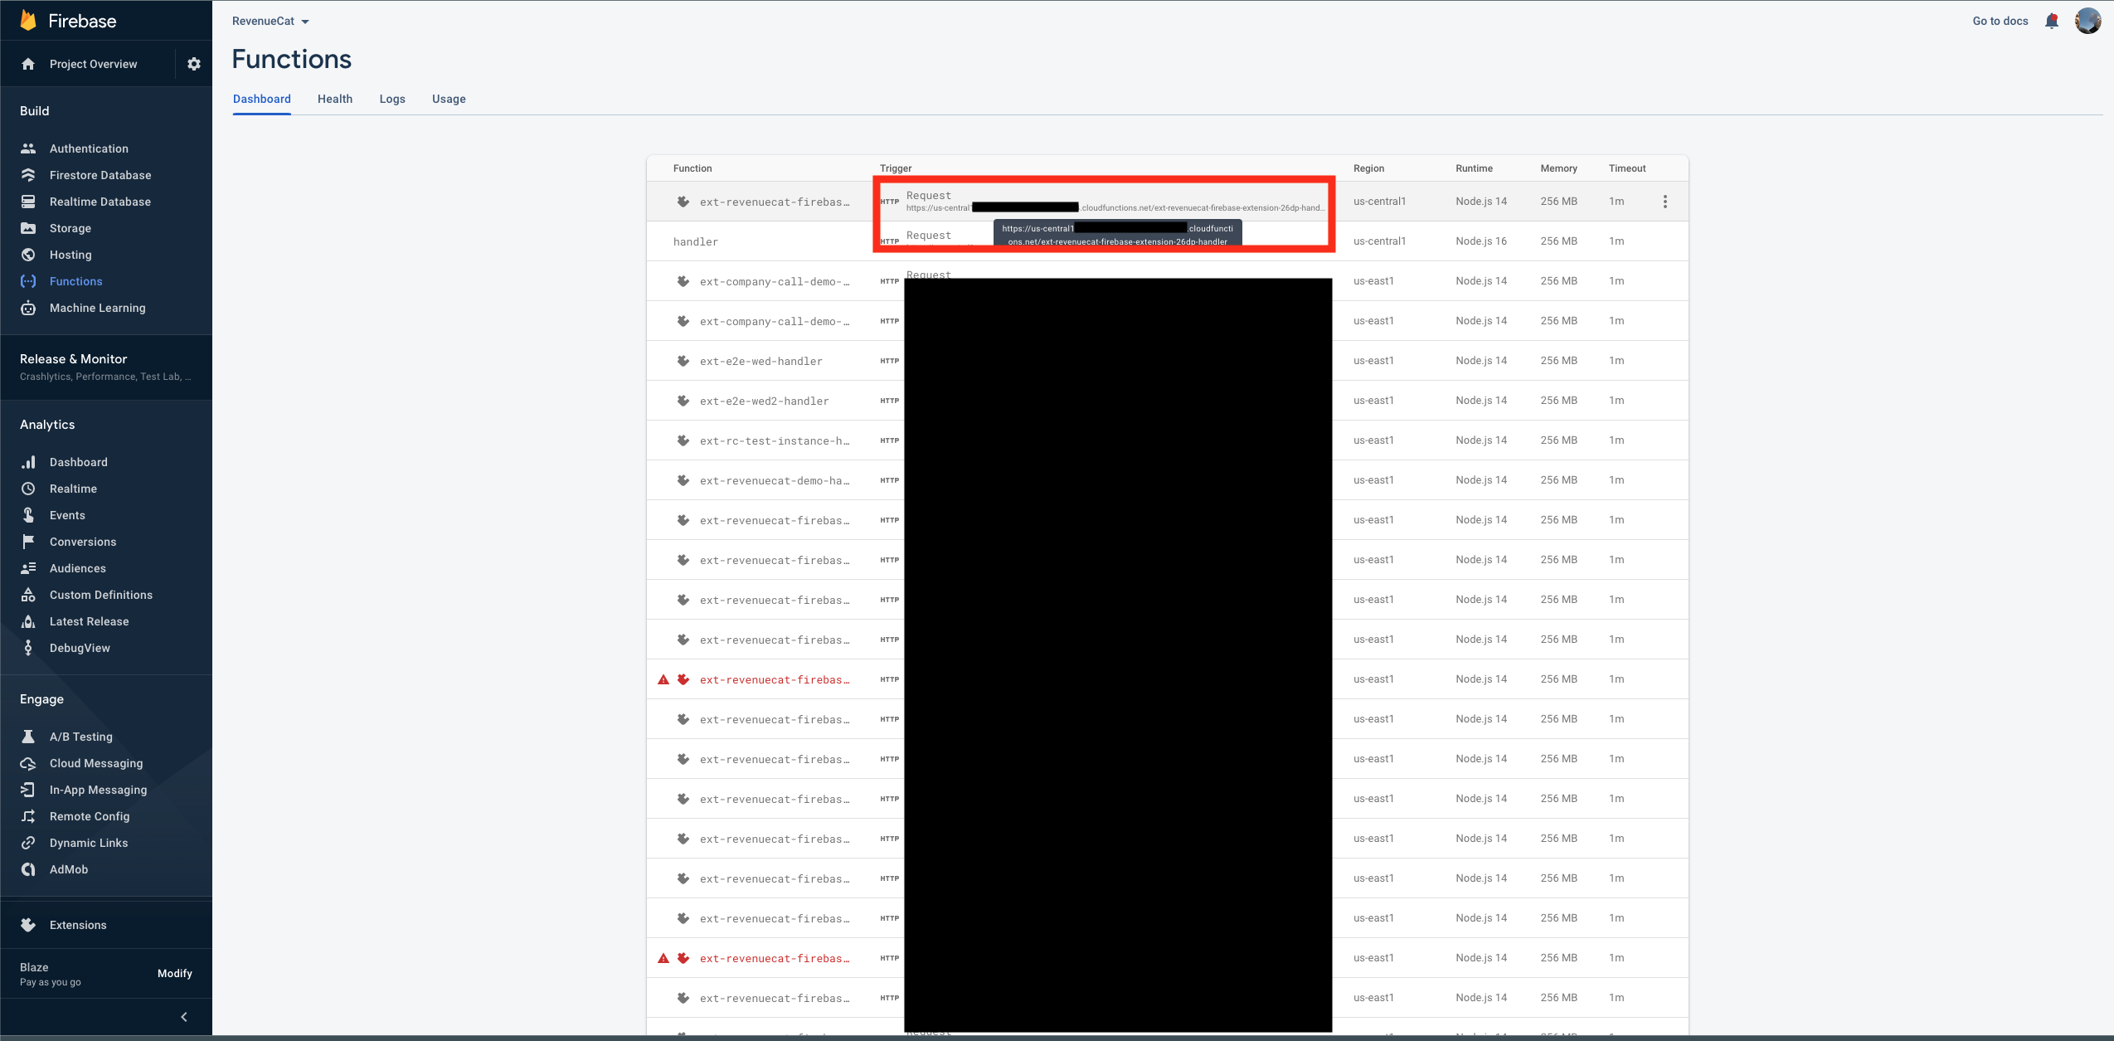Viewport: 2114px width, 1041px height.
Task: Collapse the sidebar with the chevron
Action: [x=184, y=1017]
